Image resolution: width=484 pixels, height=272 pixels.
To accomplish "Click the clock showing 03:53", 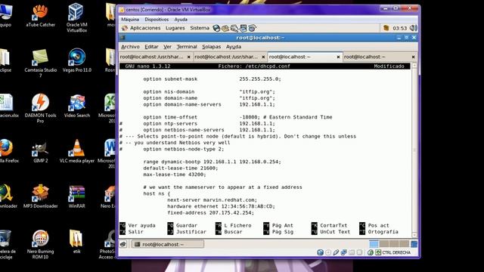I will pos(400,29).
